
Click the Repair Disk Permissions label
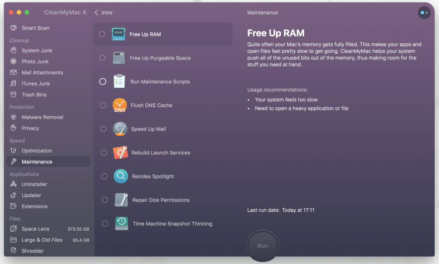[161, 200]
